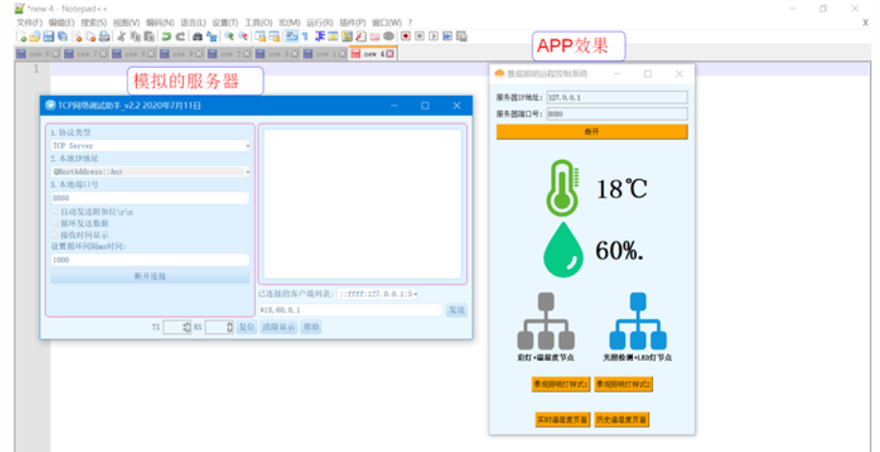Viewport: 880px width, 452px height.
Task: Click the Redo arrow icon
Action: [181, 36]
